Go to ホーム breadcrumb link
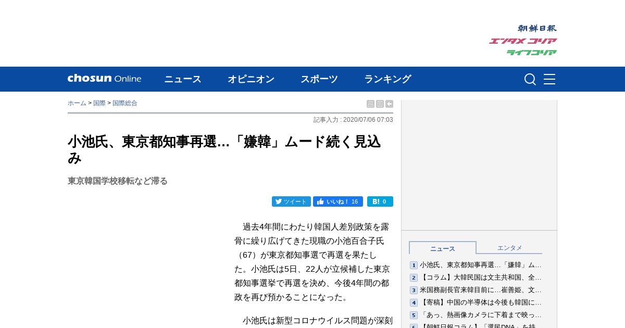 coord(77,103)
